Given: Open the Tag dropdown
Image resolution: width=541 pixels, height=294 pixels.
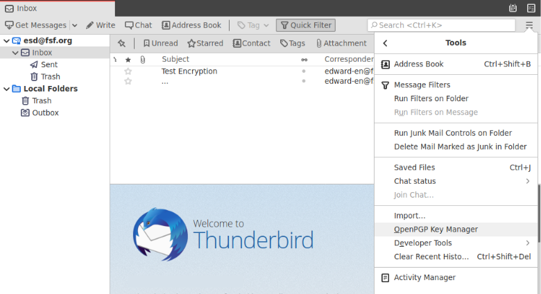Looking at the screenshot, I should [253, 25].
